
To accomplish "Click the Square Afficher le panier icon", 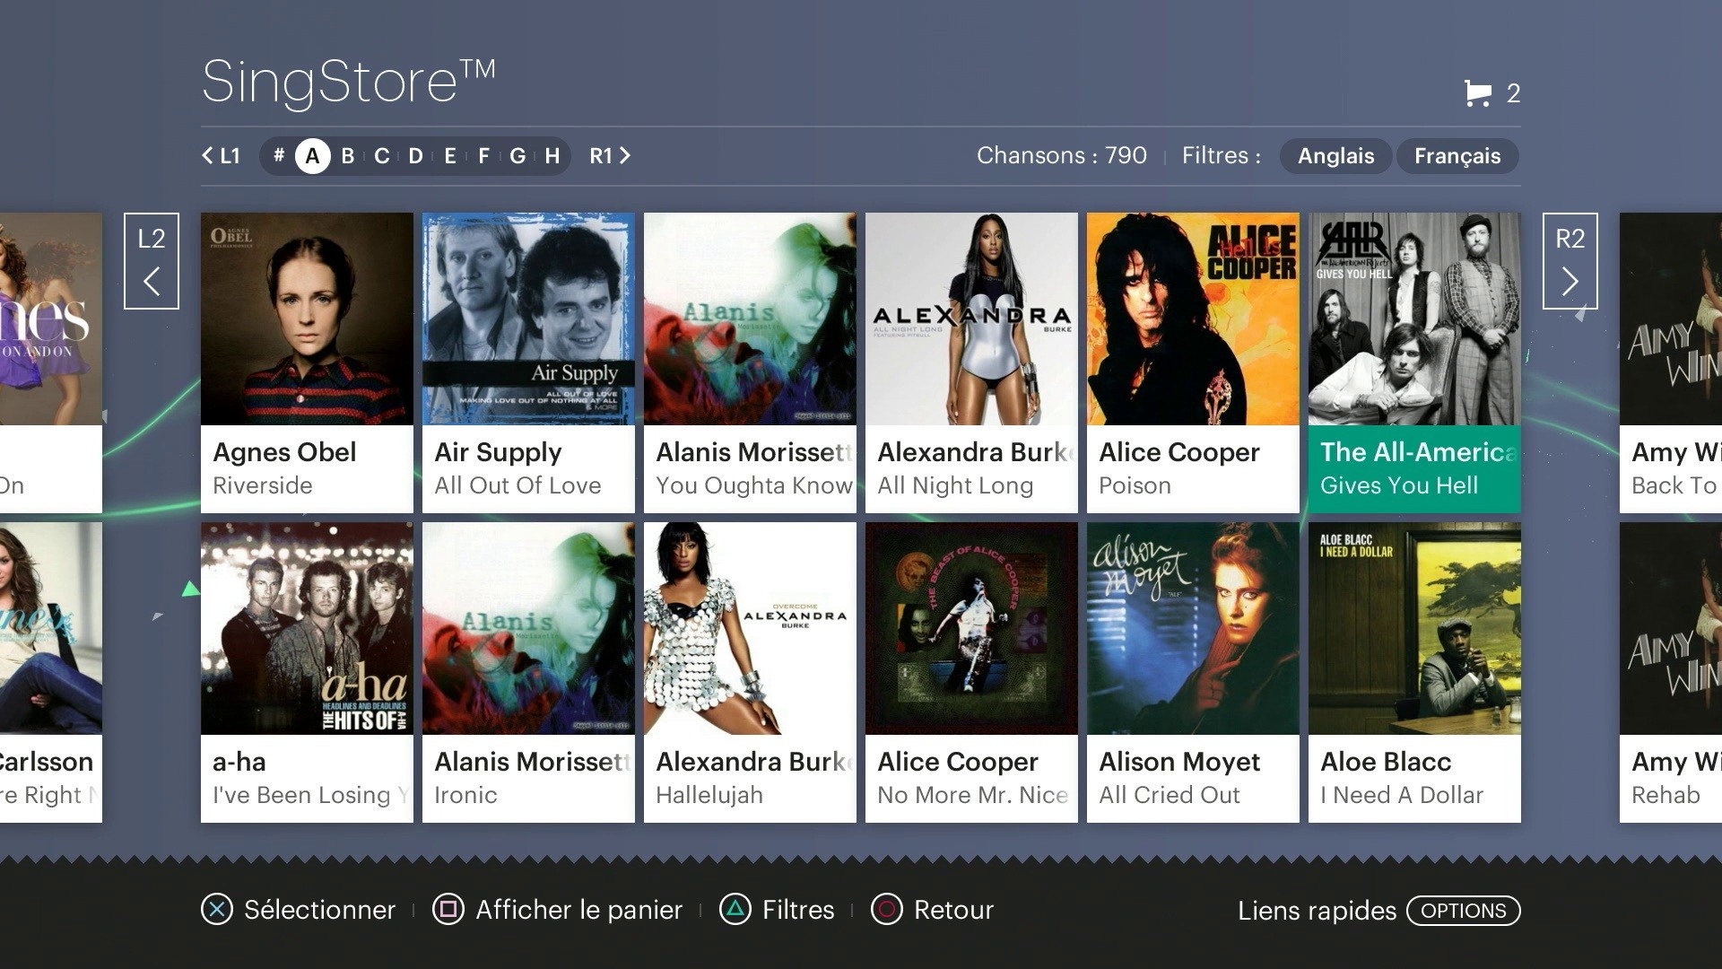I will (x=448, y=910).
